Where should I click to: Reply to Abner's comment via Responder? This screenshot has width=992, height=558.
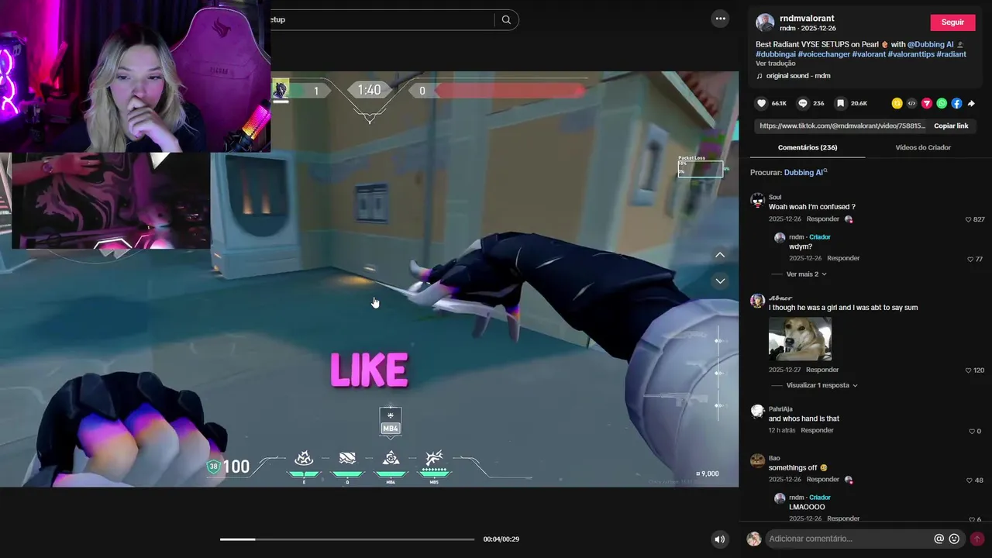pyautogui.click(x=822, y=370)
